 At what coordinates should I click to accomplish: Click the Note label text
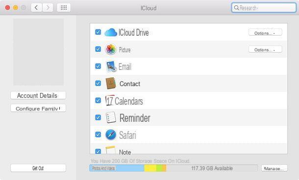[x=125, y=152]
